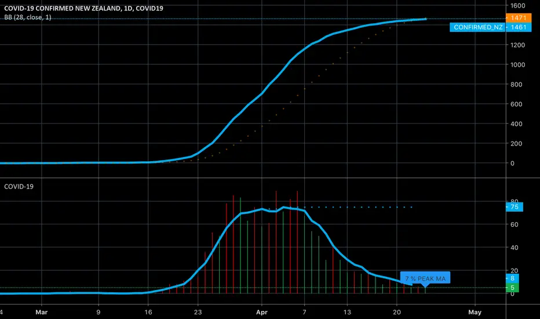The height and width of the screenshot is (319, 540).
Task: Click the 1600 tick on price axis
Action: click(517, 6)
